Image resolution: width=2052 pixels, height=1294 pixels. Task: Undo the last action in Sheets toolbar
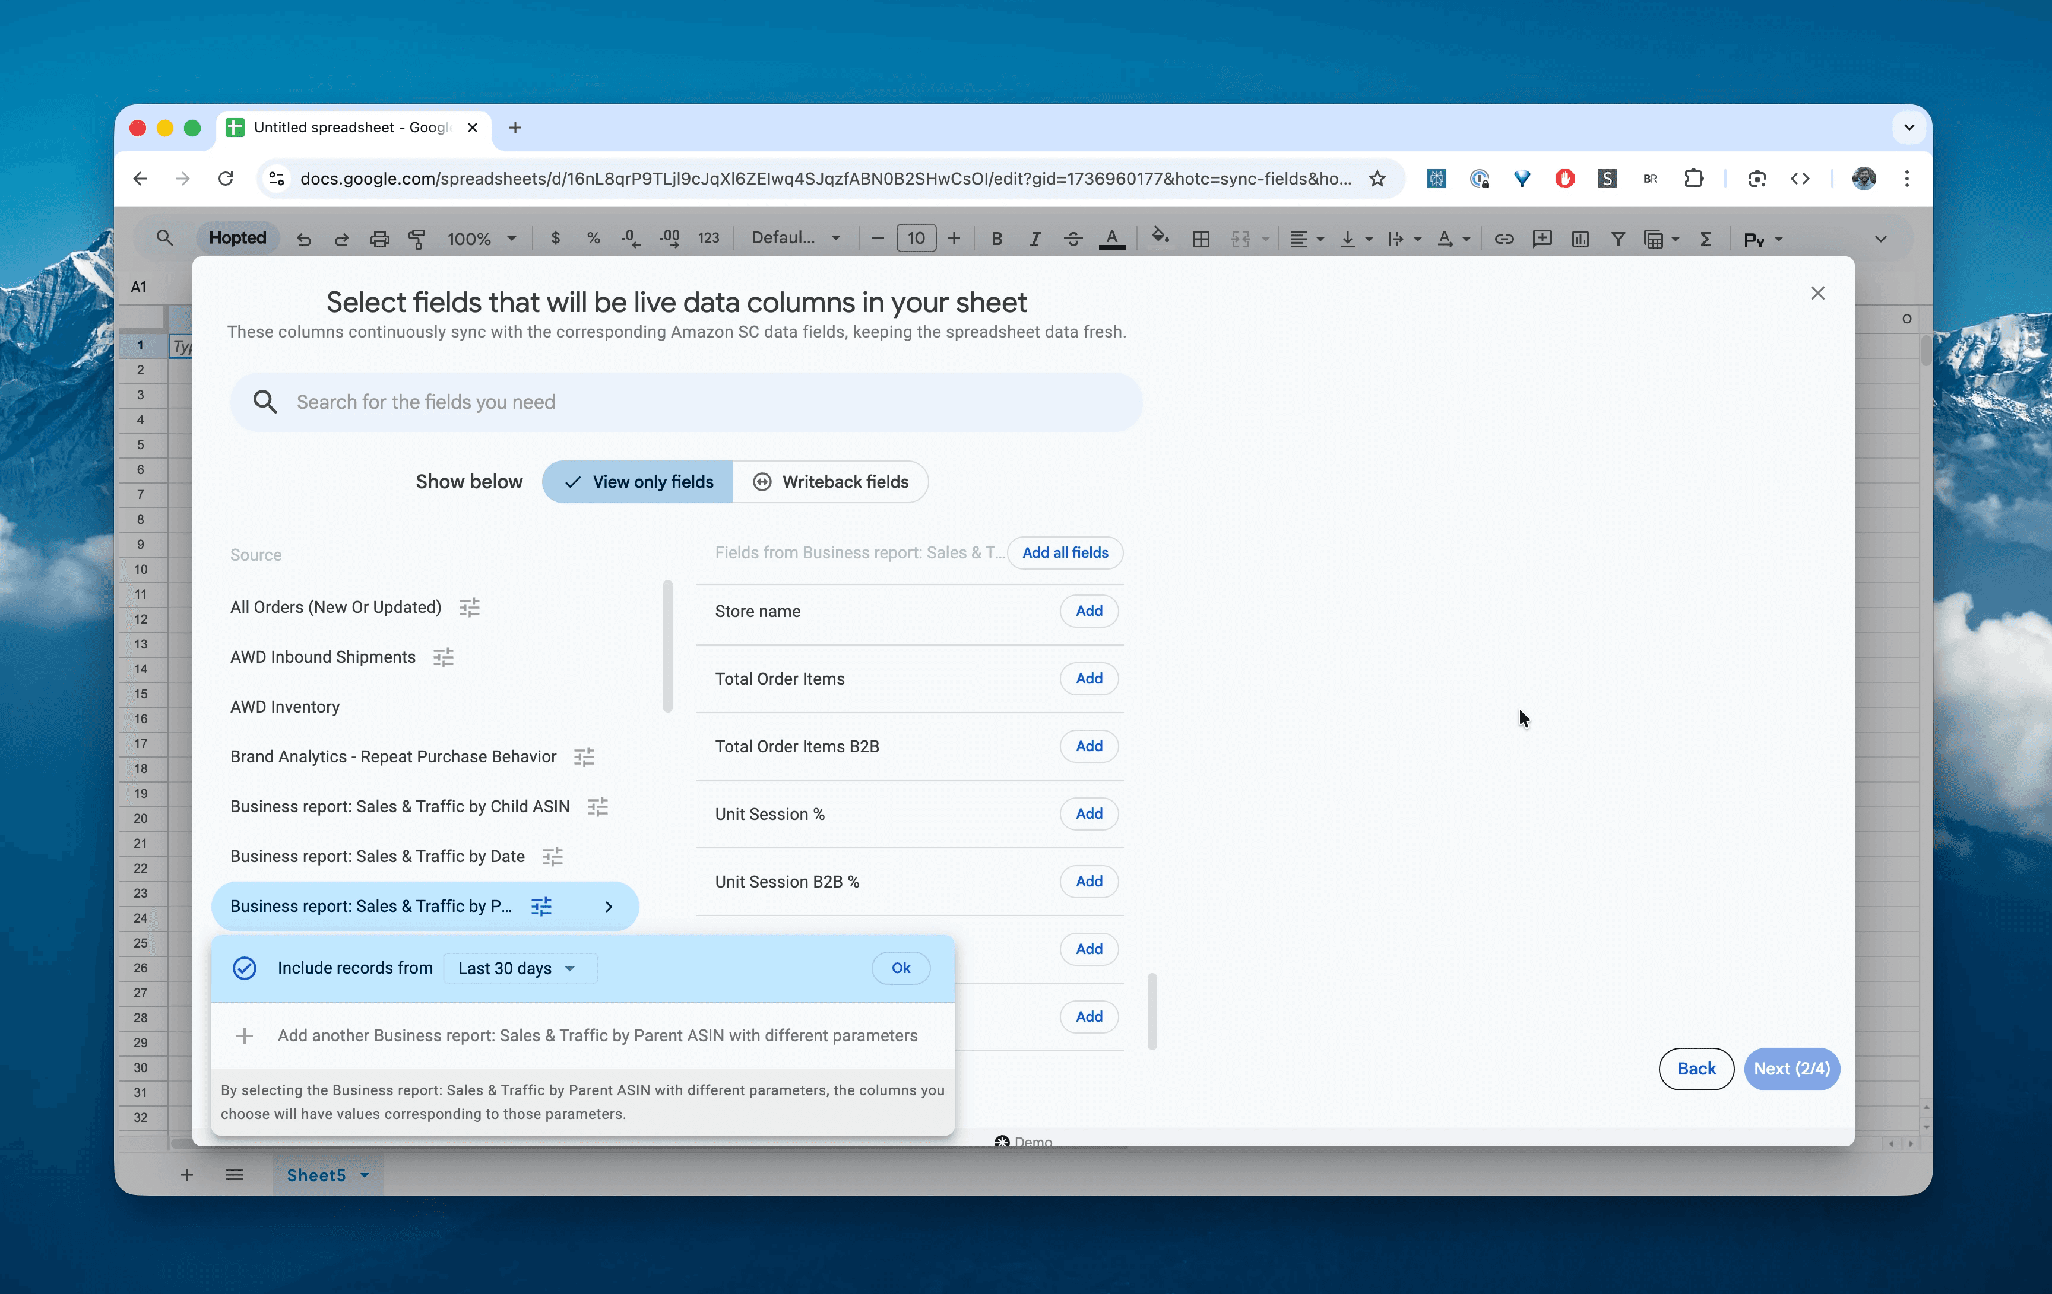pyautogui.click(x=303, y=239)
